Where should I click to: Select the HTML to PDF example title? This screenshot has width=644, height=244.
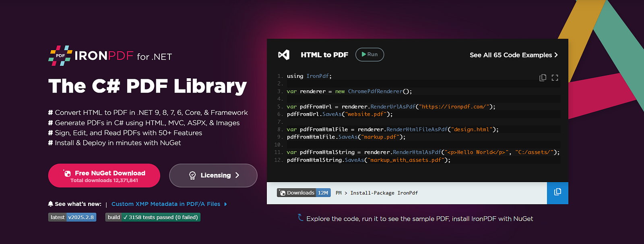coord(324,55)
